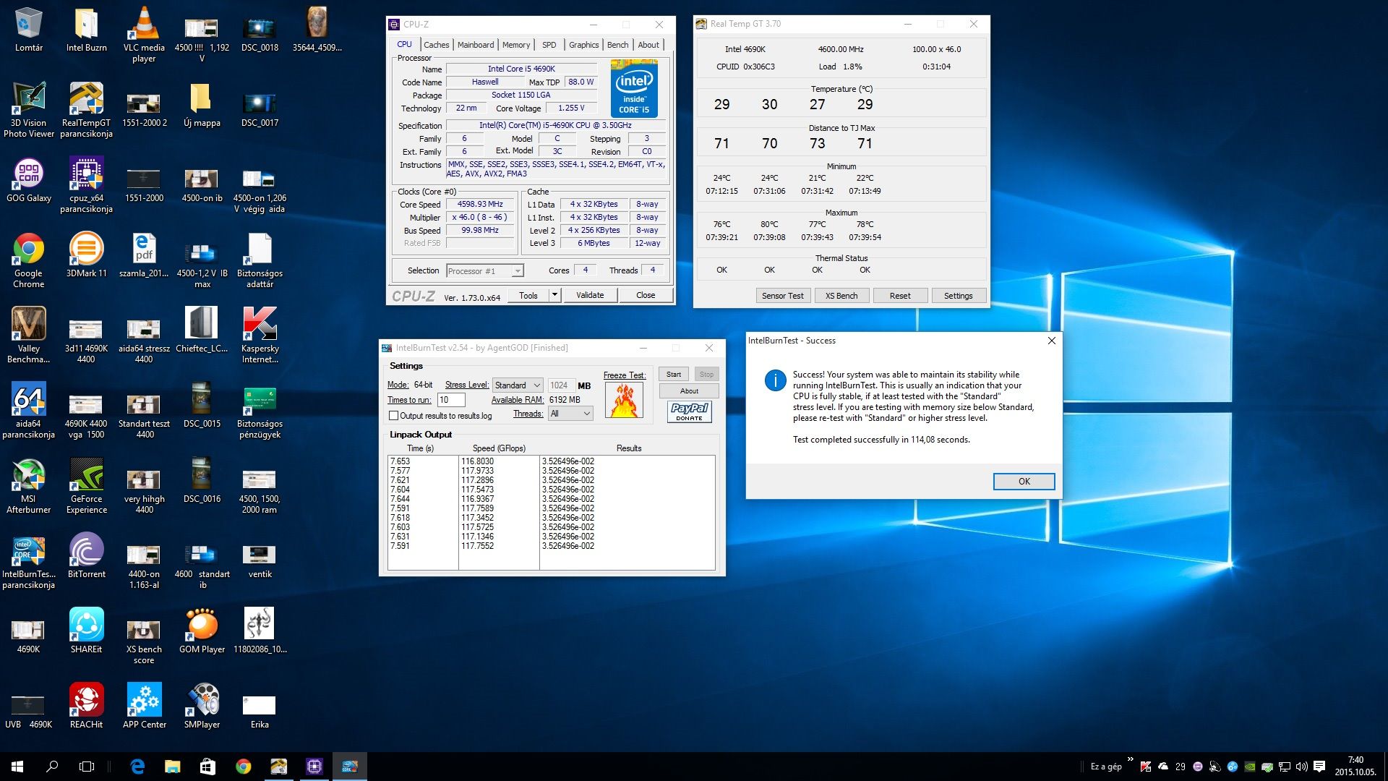Click the Windows Start button

17,767
